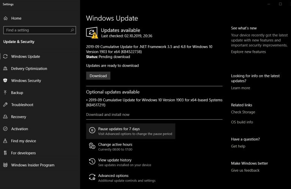Click the Update & Security heading
This screenshot has width=291, height=189.
19,41
